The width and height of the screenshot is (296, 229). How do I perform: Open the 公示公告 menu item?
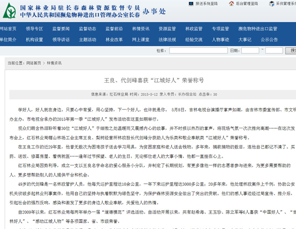(270, 39)
